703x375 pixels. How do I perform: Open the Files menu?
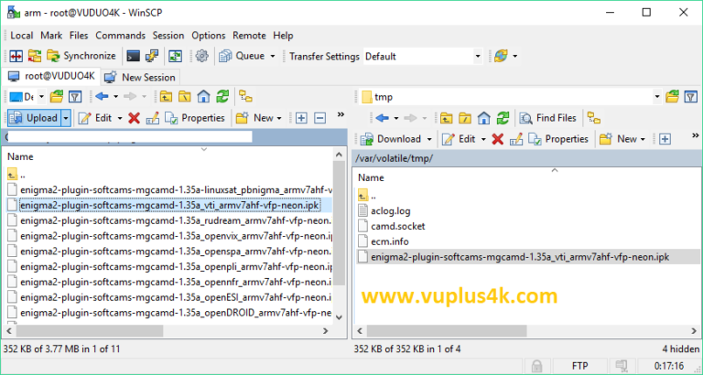[79, 36]
